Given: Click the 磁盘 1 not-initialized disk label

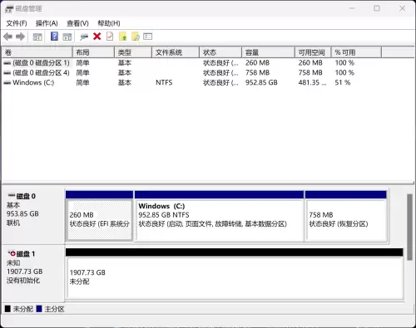Looking at the screenshot, I should 32,272.
